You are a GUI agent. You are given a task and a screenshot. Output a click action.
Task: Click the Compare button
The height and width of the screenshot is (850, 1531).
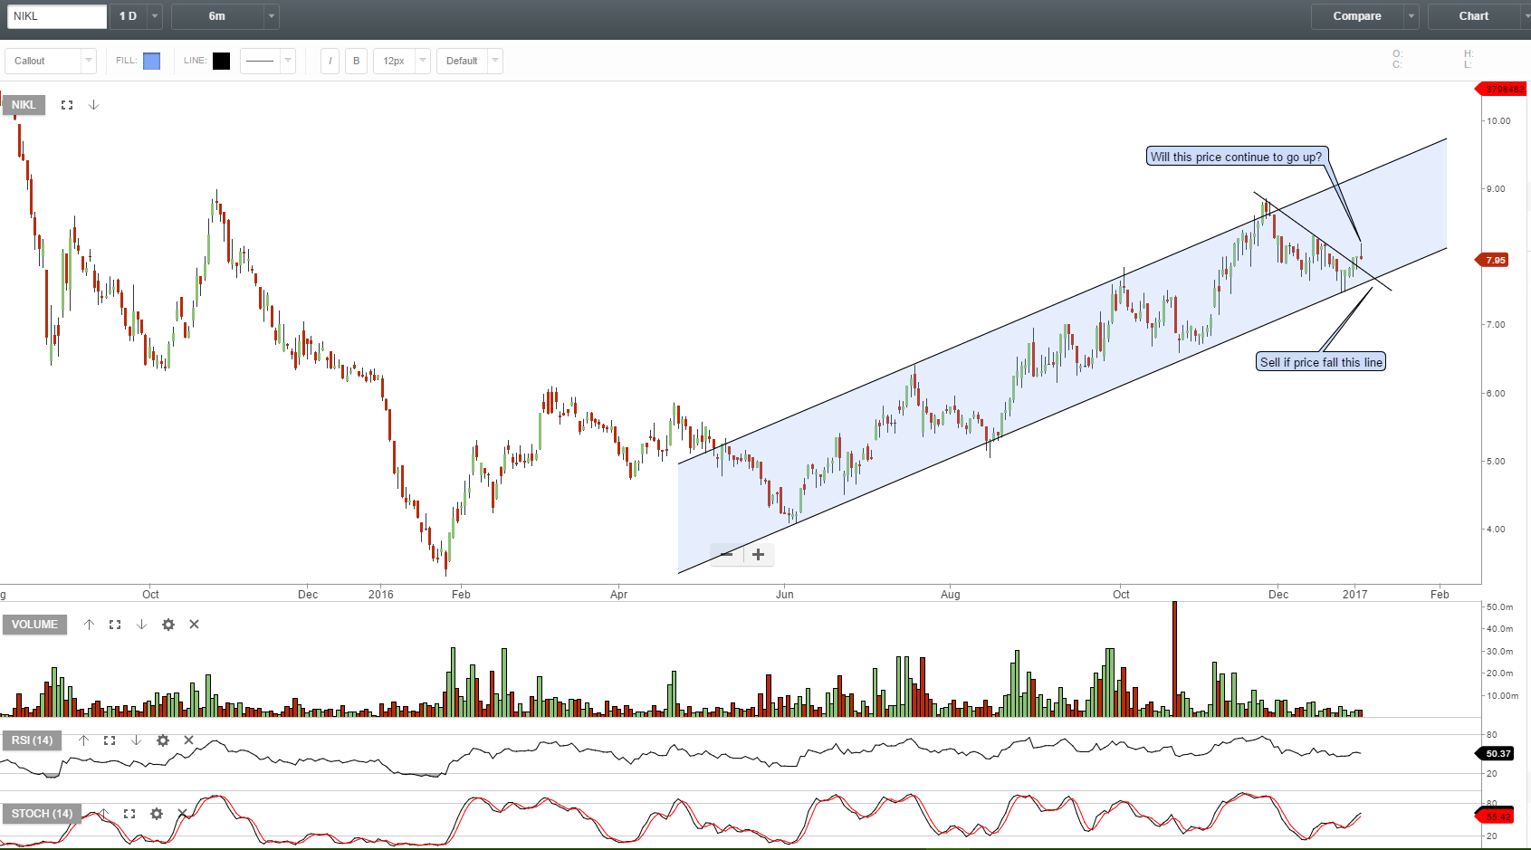point(1357,16)
